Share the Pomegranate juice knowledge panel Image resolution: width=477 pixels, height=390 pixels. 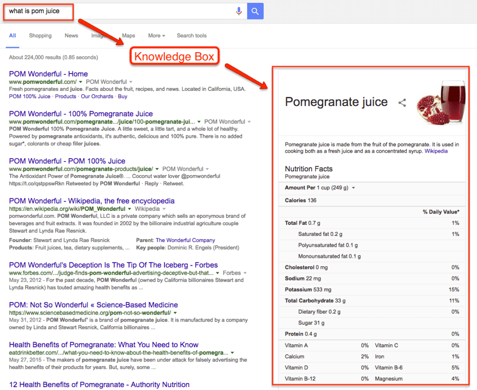point(402,103)
